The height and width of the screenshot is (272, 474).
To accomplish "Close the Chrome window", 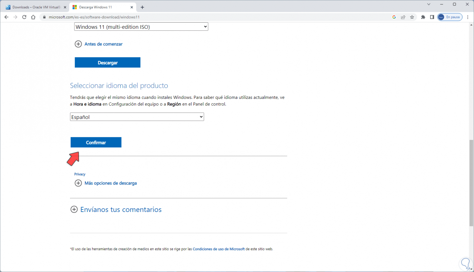I will pos(467,4).
